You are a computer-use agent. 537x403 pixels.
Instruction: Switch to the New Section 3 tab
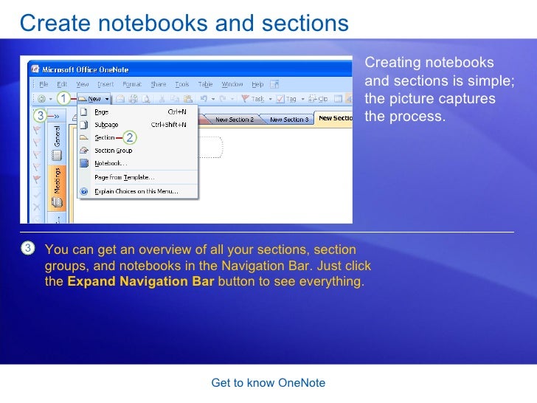coord(289,120)
